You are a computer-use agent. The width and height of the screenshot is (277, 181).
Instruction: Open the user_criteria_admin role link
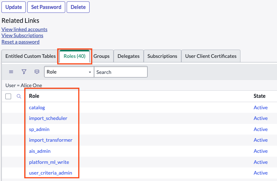pyautogui.click(x=50, y=173)
